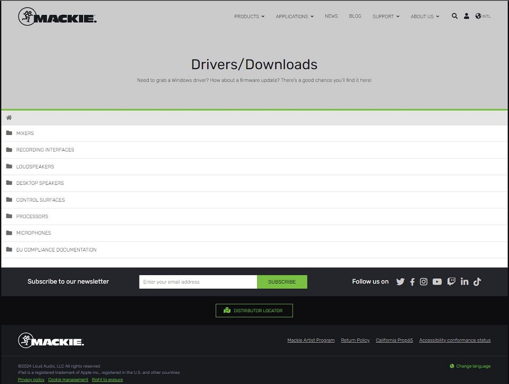509x384 pixels.
Task: Open the DESKTOP SPEAKERS folder
Action: point(254,183)
